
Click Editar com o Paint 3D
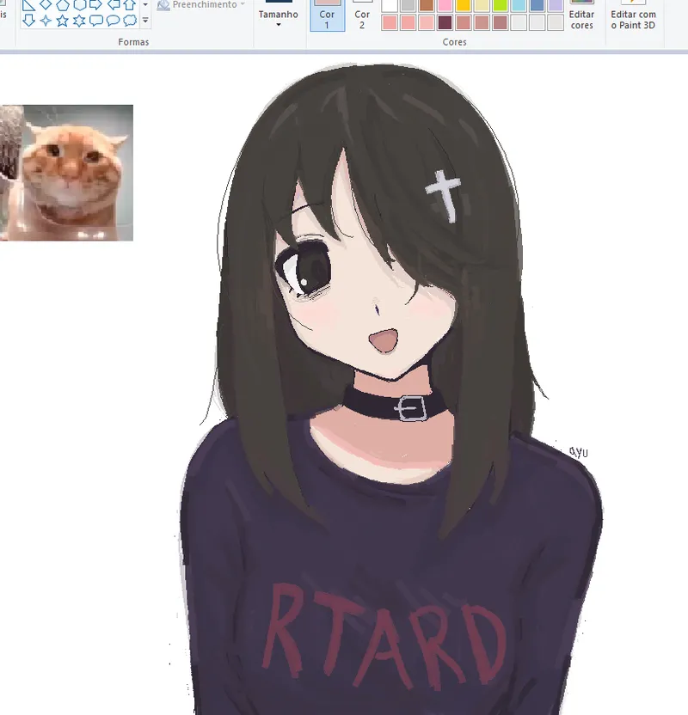[633, 15]
